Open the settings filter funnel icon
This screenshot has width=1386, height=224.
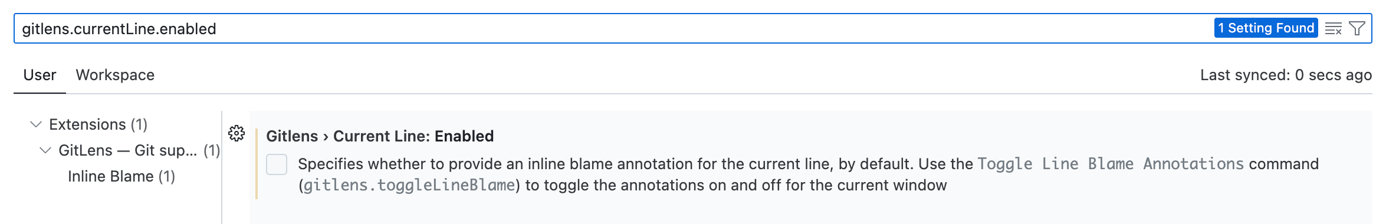(1357, 28)
